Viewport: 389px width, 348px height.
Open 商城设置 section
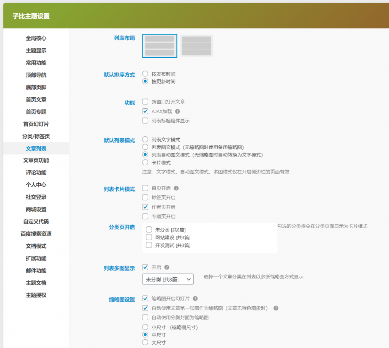coord(36,209)
